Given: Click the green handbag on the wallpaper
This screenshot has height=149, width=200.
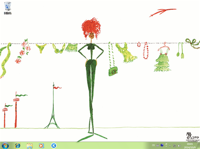Looking at the screenshot, I should pyautogui.click(x=113, y=71).
